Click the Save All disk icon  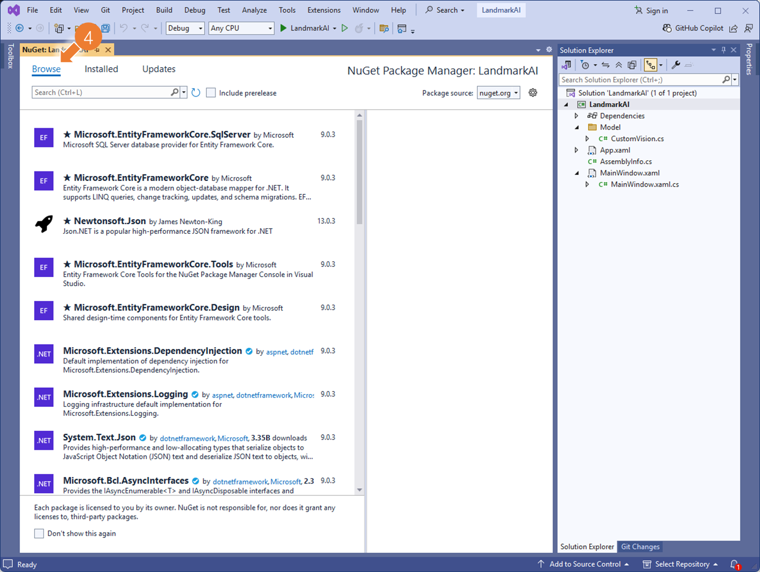click(x=106, y=28)
